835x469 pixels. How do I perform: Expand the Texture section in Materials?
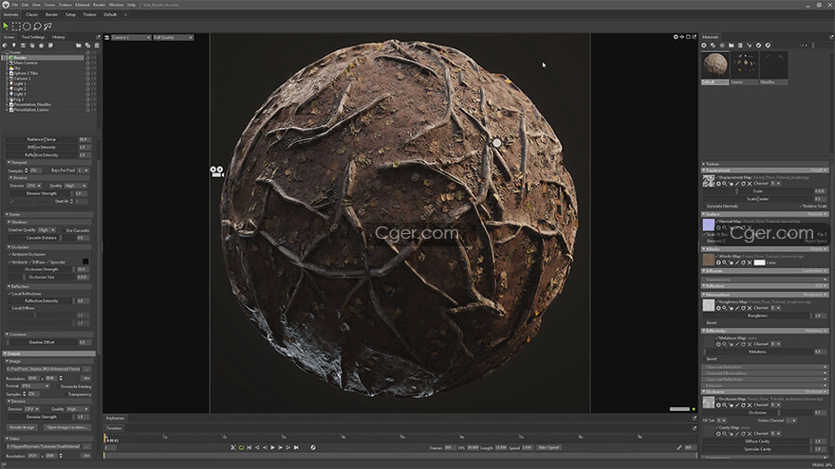point(703,164)
